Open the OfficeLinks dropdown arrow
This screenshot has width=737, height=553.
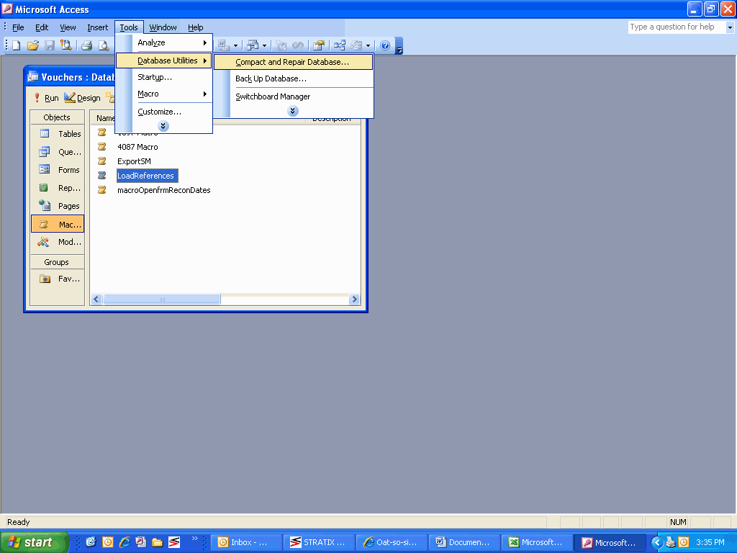coord(235,45)
